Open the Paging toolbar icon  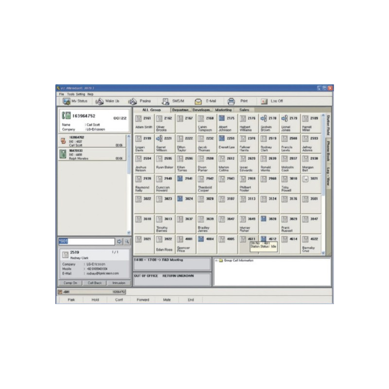click(132, 101)
